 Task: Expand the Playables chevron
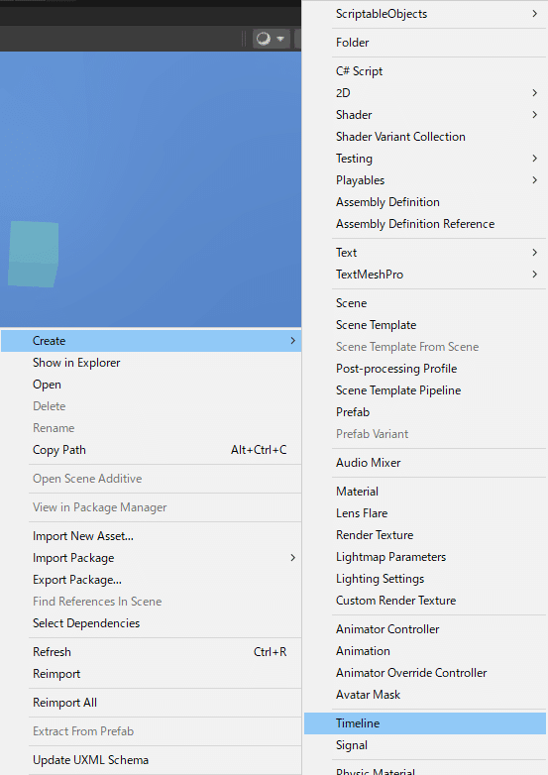535,180
